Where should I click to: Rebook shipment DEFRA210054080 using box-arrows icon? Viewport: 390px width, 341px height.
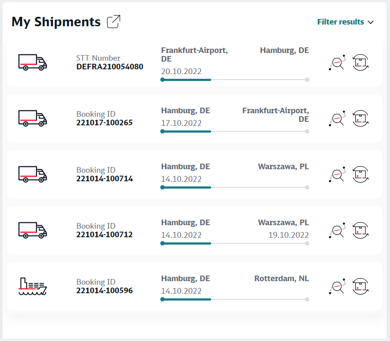pyautogui.click(x=361, y=62)
